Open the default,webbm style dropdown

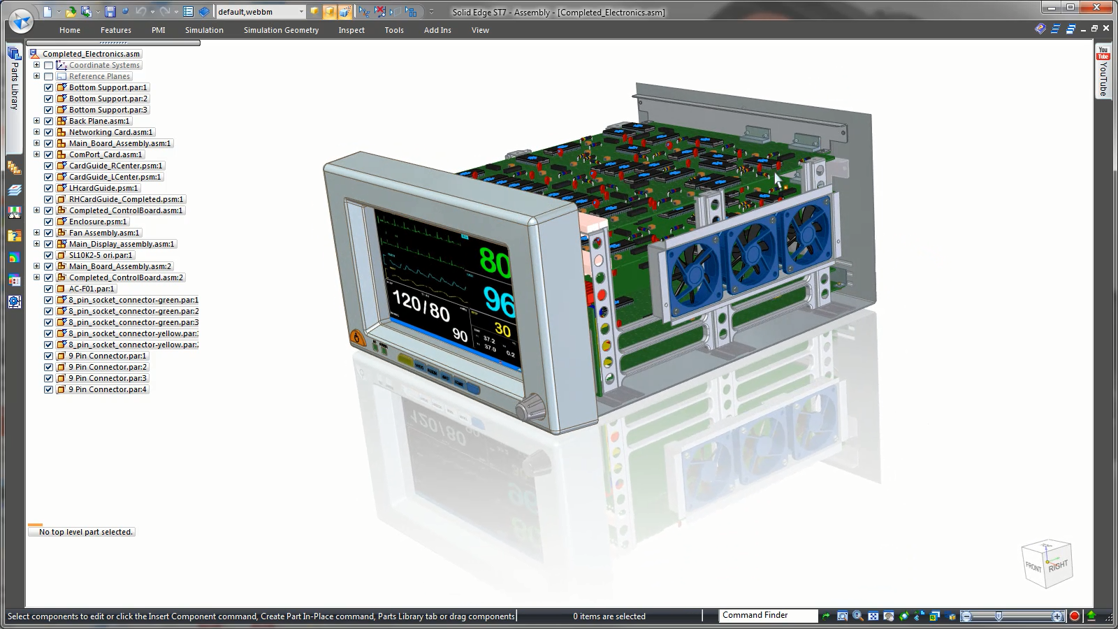coord(300,12)
